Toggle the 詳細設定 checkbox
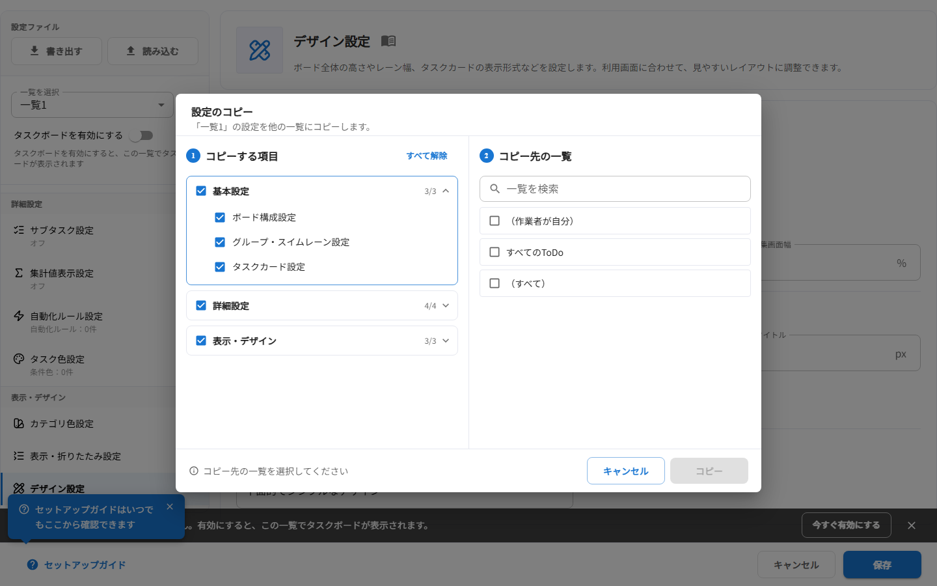The image size is (937, 586). (x=201, y=305)
